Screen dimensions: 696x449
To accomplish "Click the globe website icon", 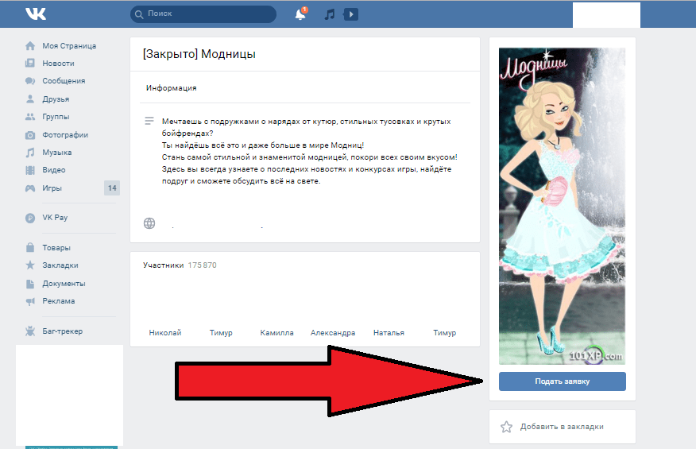I will pos(149,223).
